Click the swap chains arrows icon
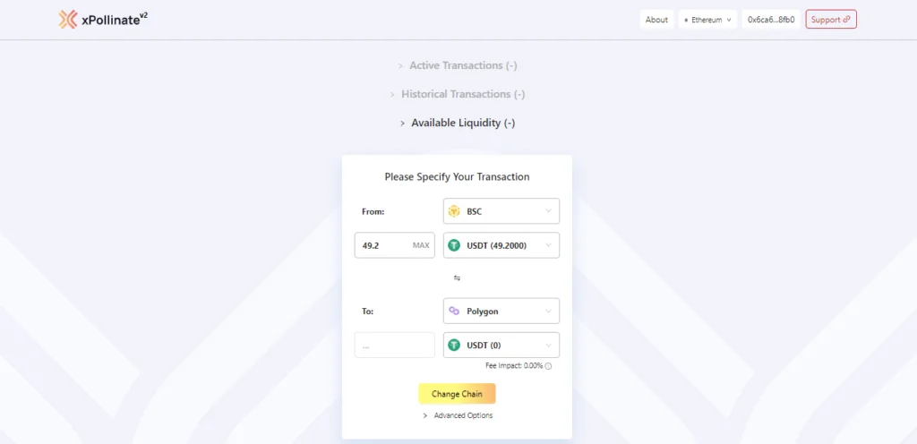917x444 pixels. coord(457,278)
